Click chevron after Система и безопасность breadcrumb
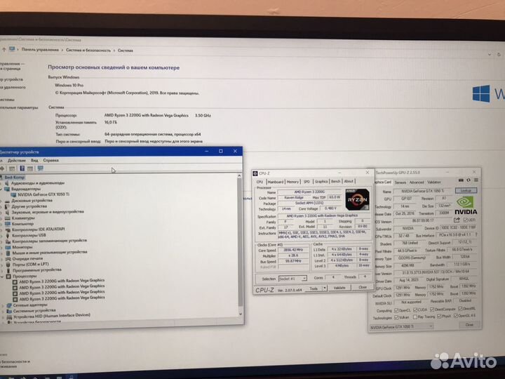This screenshot has width=505, height=379. tap(114, 51)
